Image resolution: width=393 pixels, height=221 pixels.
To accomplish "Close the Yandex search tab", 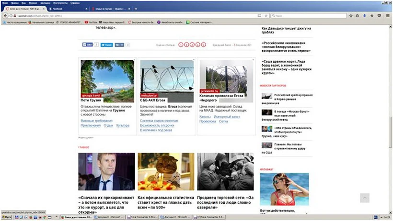I will [x=129, y=9].
